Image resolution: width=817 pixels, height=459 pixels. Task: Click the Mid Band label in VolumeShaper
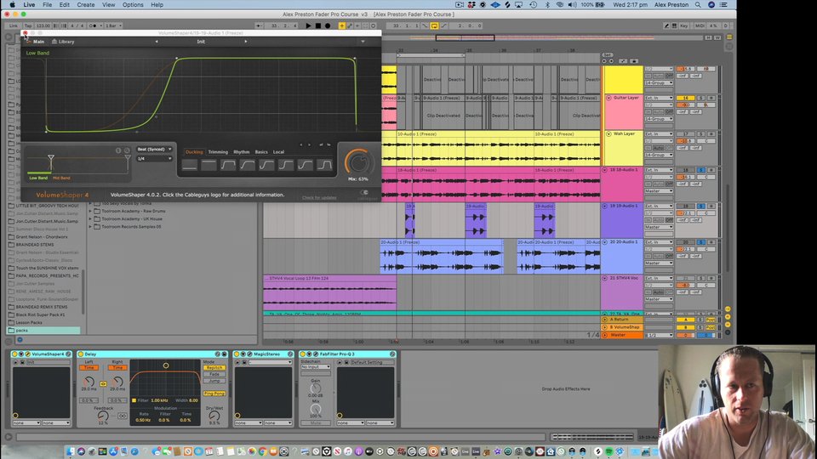pos(61,178)
